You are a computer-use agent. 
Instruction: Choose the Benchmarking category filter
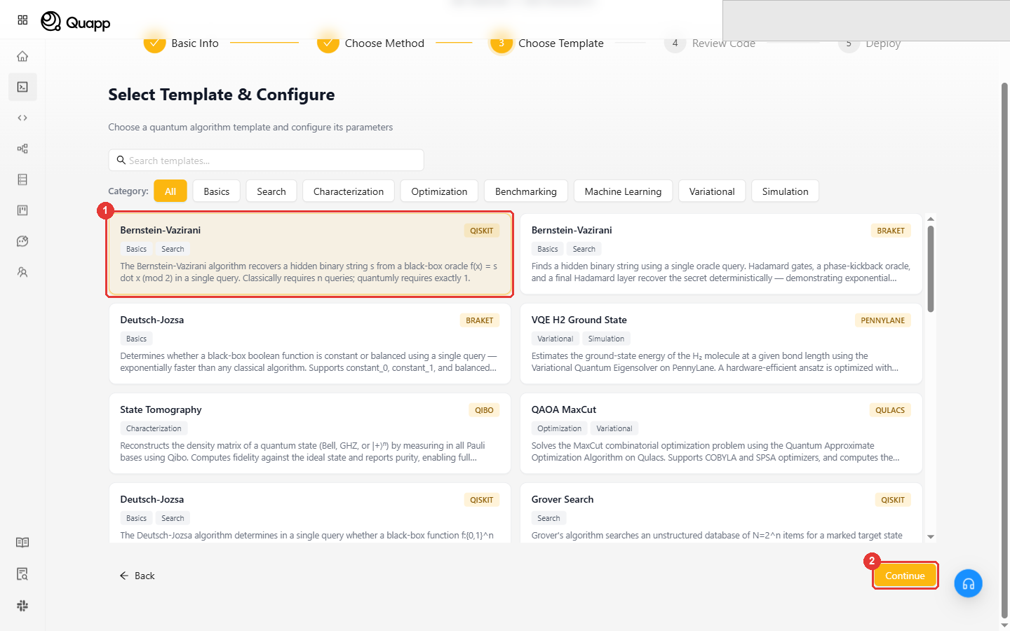[x=526, y=191]
